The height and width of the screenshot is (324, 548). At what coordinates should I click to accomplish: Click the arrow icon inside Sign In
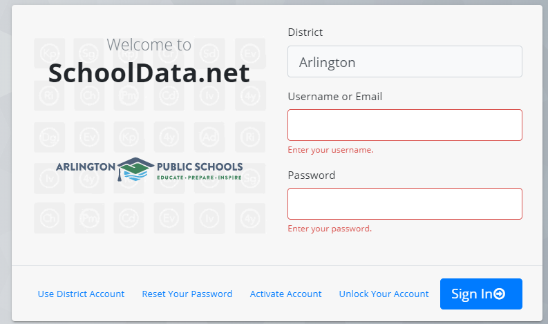[x=499, y=294]
